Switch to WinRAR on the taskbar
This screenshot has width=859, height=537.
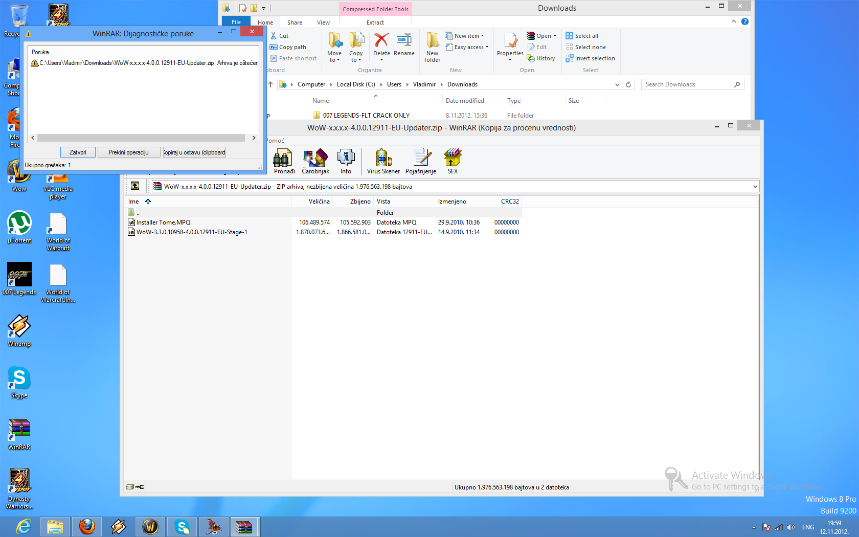(244, 527)
